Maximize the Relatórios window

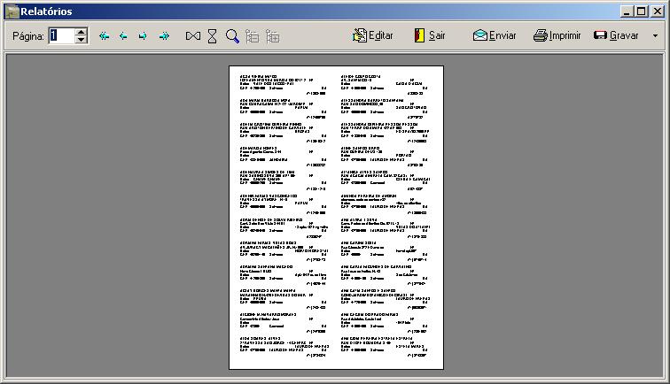pyautogui.click(x=642, y=12)
